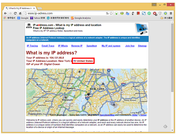
Task: Click the translate page icon in address bar
Action: [x=107, y=13]
